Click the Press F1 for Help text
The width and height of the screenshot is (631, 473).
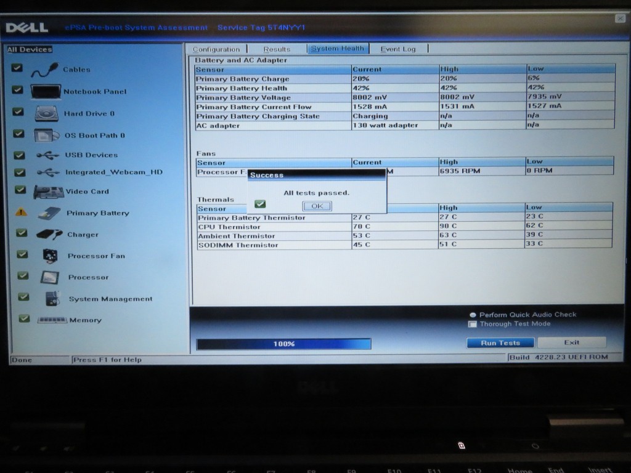coord(107,360)
